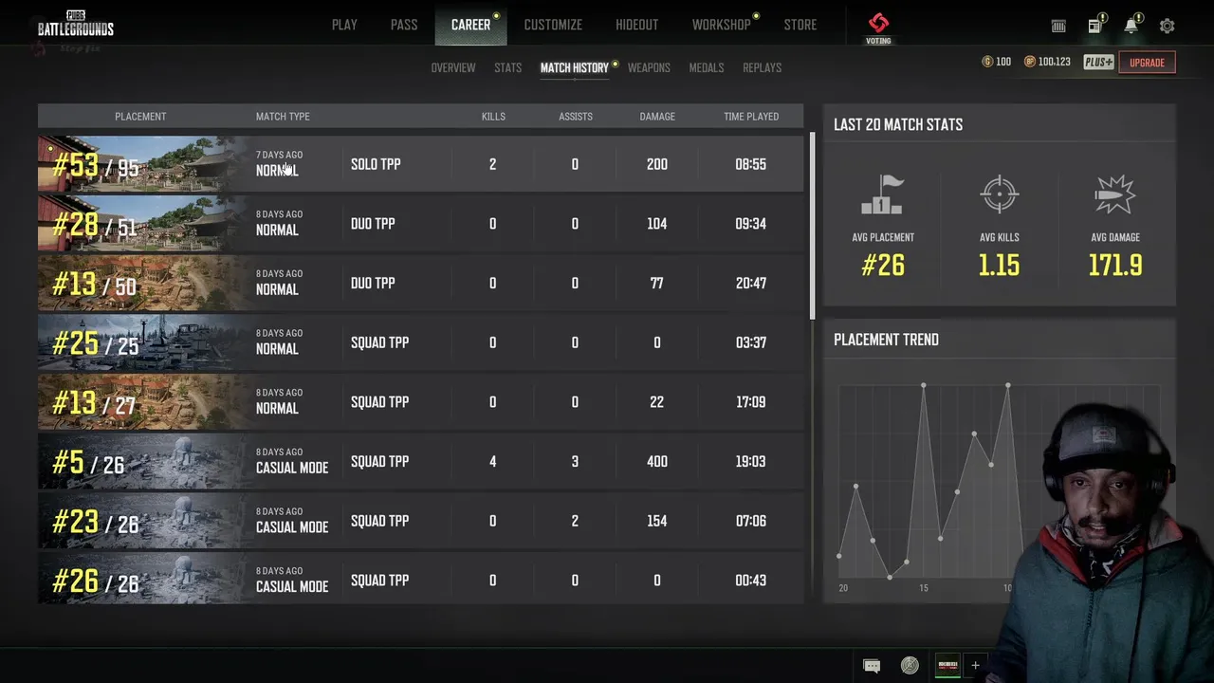
Task: Open the CAREER menu
Action: coord(470,25)
